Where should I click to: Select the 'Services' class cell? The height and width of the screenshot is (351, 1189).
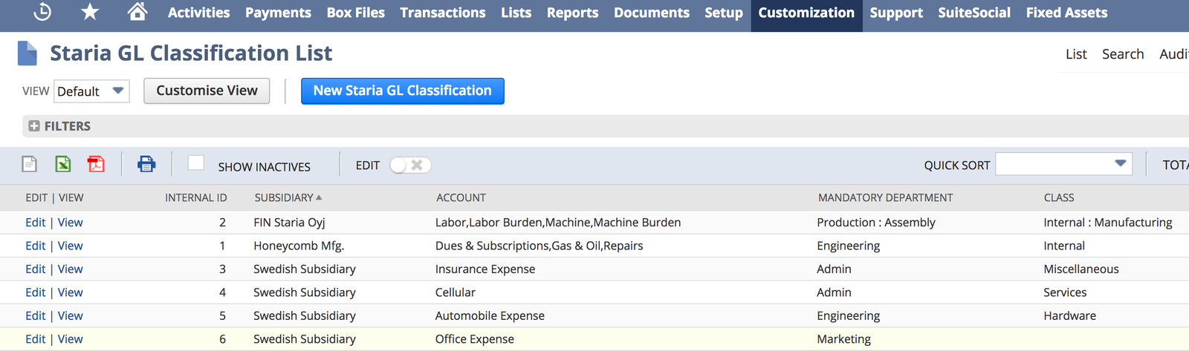[1065, 292]
